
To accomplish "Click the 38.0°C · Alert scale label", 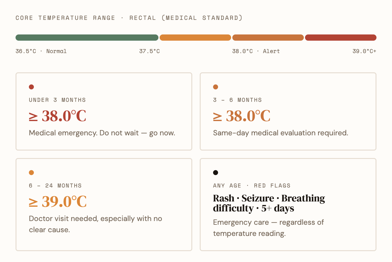I will click(x=256, y=51).
